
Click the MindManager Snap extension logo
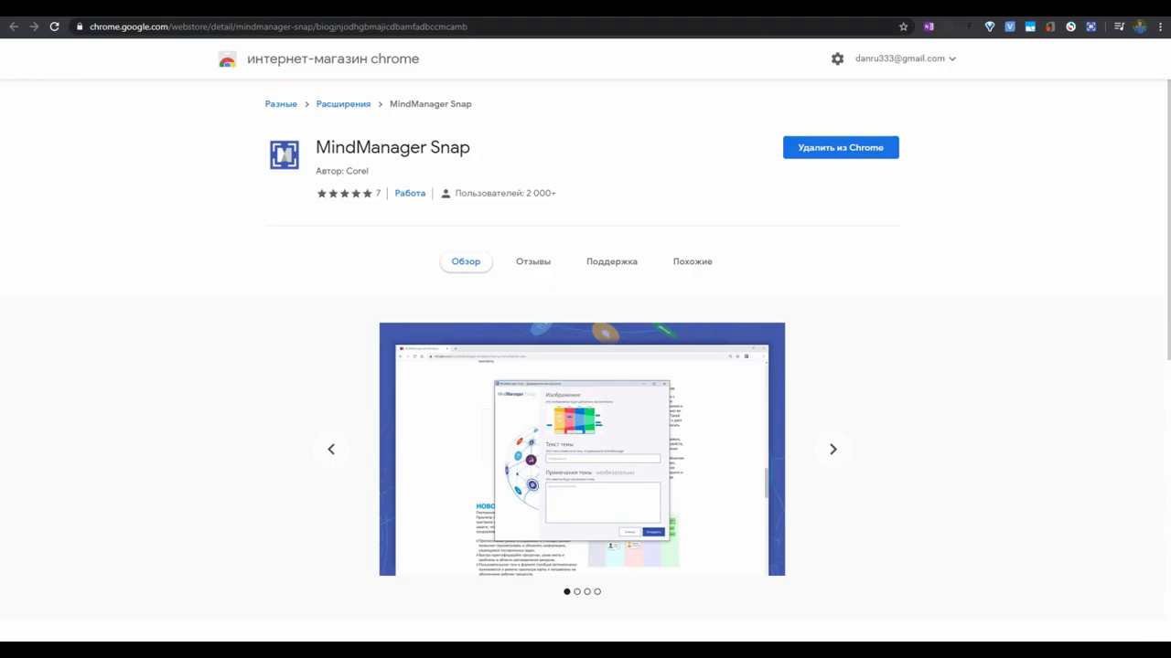point(285,154)
